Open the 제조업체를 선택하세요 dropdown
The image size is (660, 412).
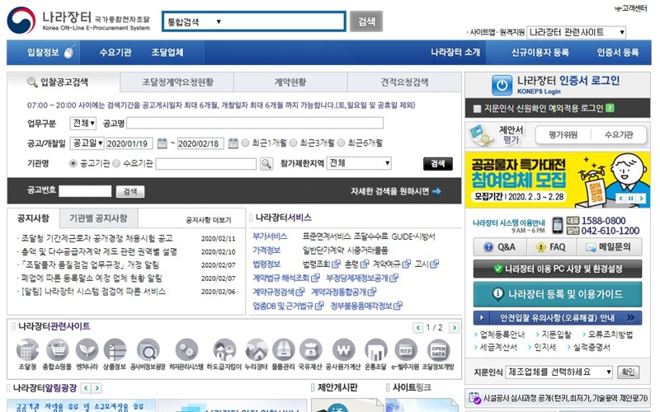coord(559,372)
